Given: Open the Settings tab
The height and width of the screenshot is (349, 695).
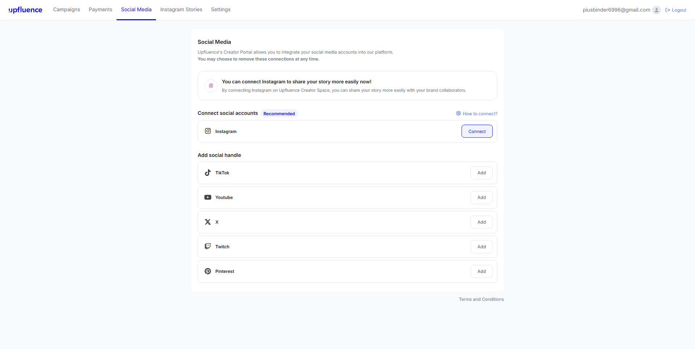Looking at the screenshot, I should tap(220, 9).
